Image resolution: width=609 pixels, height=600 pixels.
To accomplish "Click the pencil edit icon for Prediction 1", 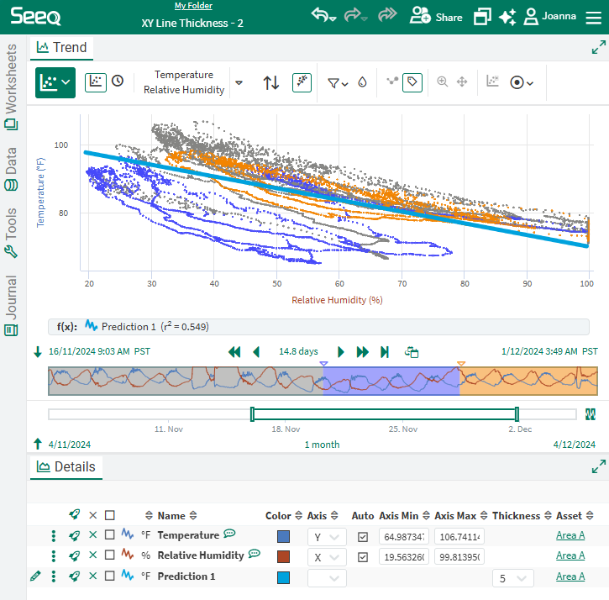I will click(34, 576).
